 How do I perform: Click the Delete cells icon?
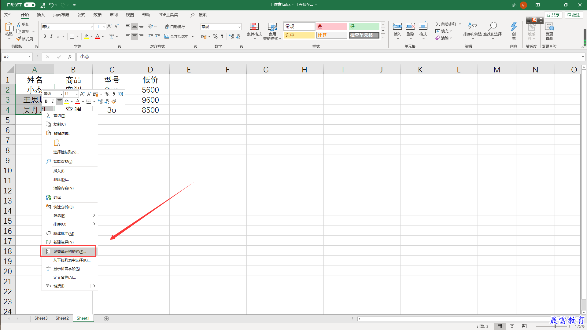pyautogui.click(x=410, y=26)
